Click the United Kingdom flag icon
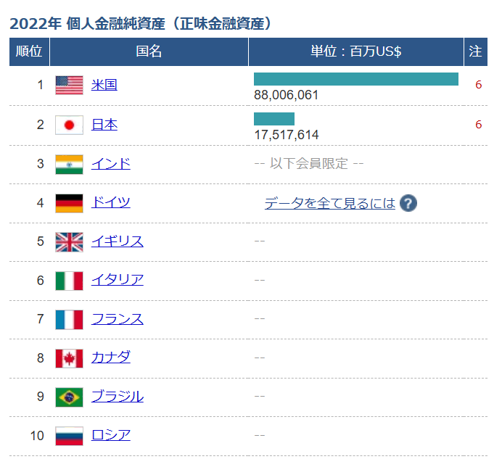The width and height of the screenshot is (502, 467). (69, 241)
